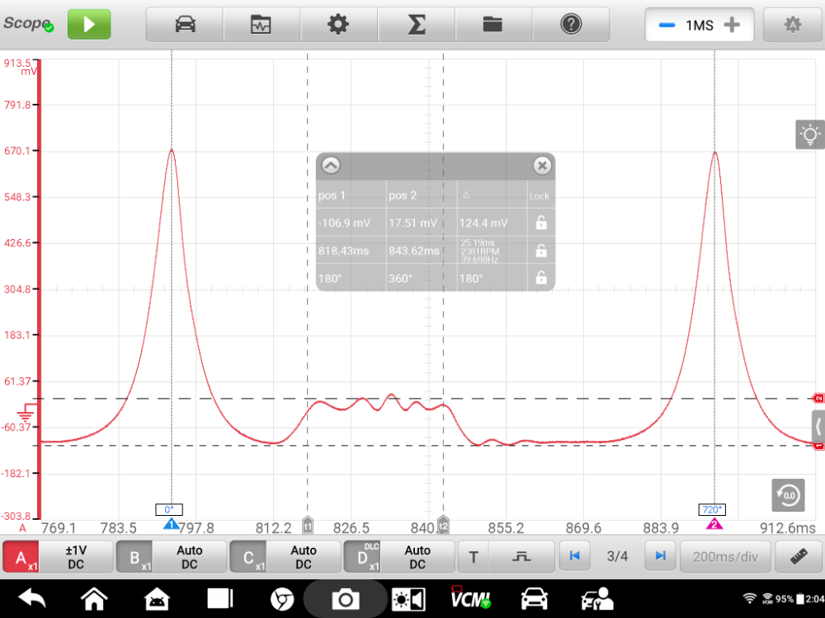This screenshot has width=825, height=618.
Task: Toggle the voltage lock in the first row
Action: point(540,222)
